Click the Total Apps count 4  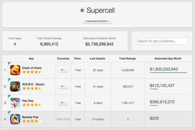[15, 44]
